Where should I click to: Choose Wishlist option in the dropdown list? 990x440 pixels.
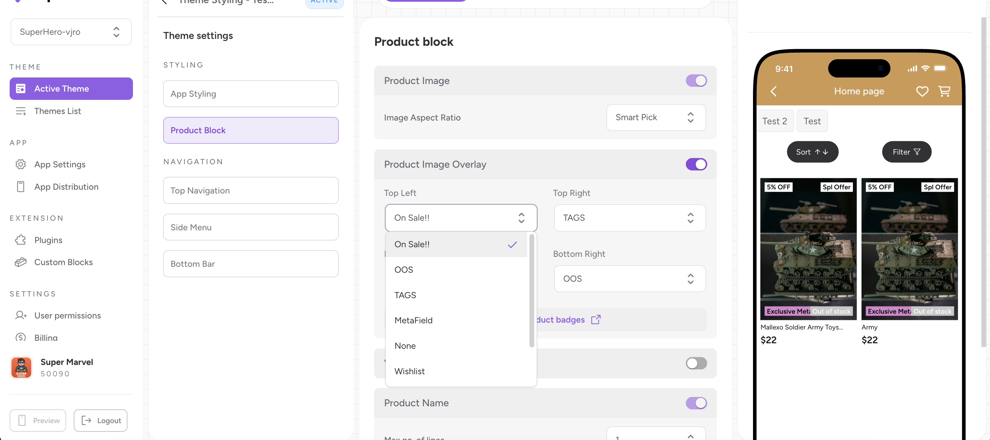point(410,371)
